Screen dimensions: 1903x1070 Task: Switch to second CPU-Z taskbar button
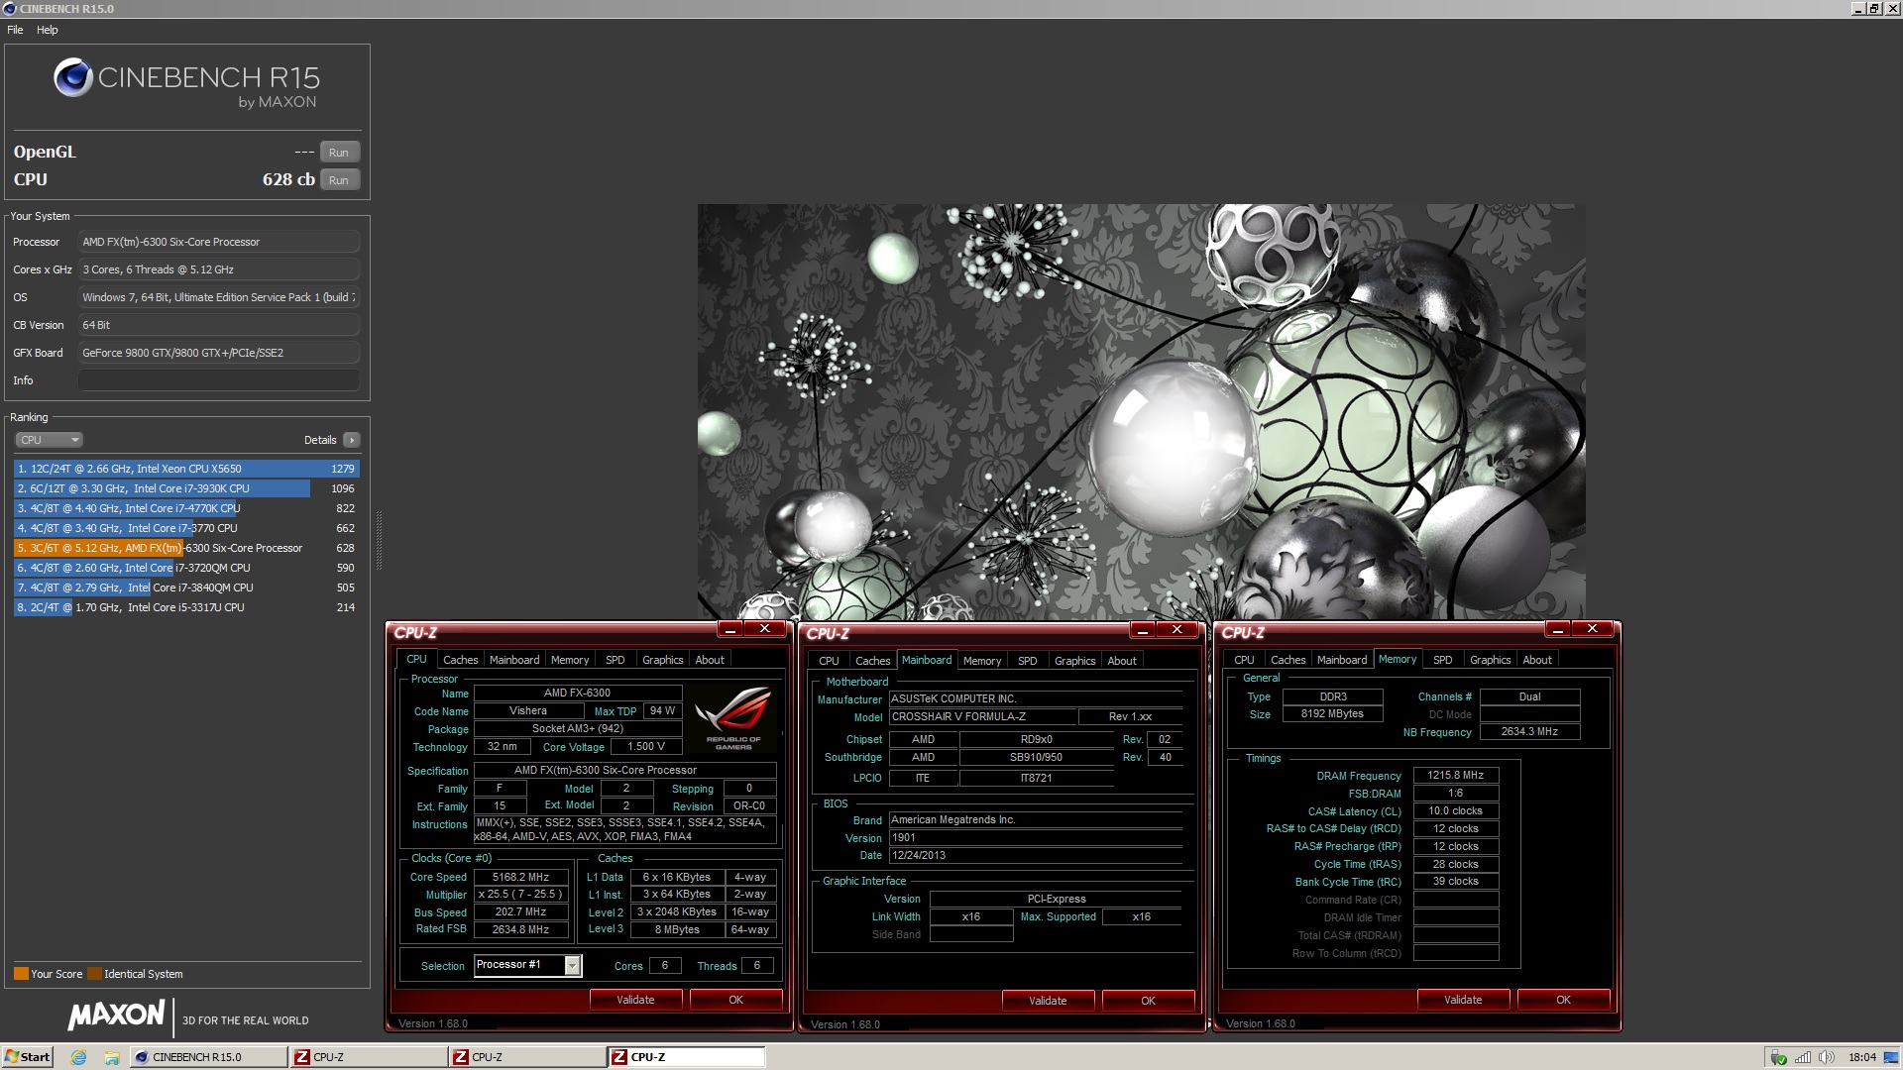point(526,1057)
